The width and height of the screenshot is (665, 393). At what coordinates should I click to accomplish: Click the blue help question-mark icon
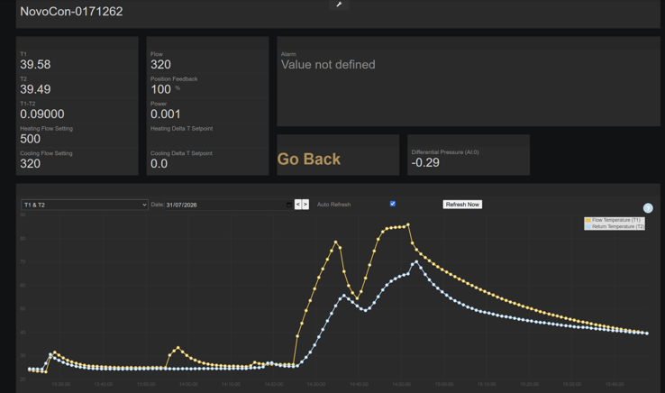(648, 208)
